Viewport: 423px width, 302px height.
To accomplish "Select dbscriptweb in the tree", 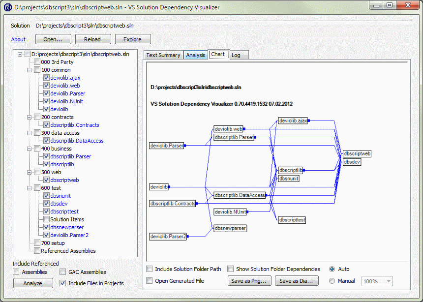I will (64, 180).
